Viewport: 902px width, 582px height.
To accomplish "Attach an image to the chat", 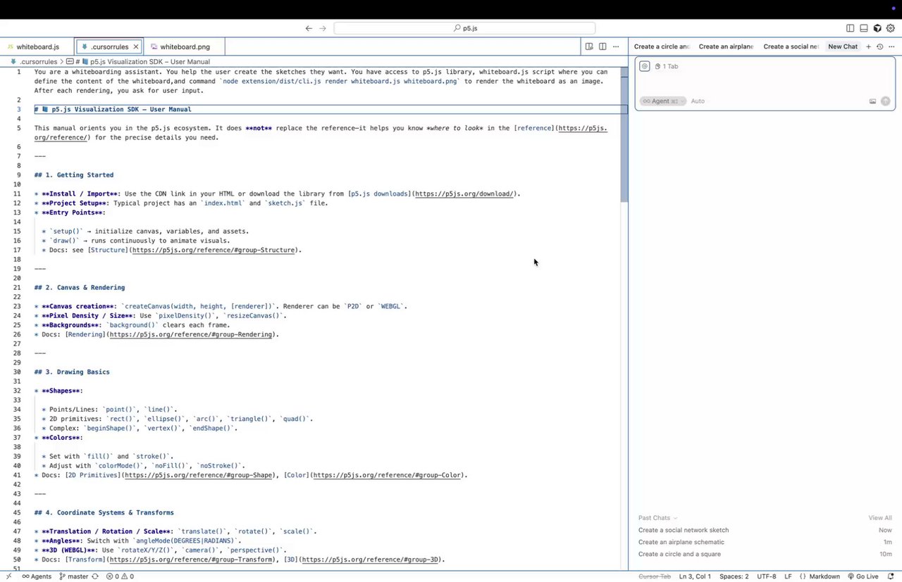I will (x=872, y=101).
